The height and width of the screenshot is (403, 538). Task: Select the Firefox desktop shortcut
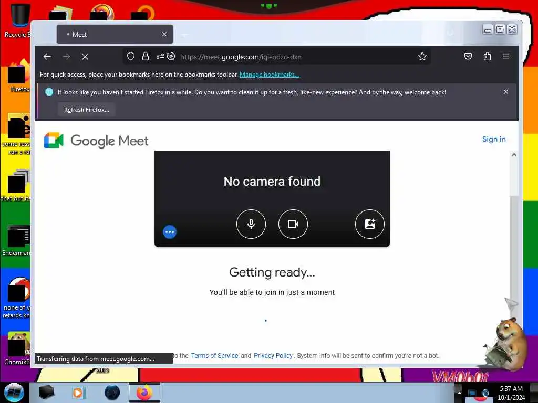click(19, 76)
